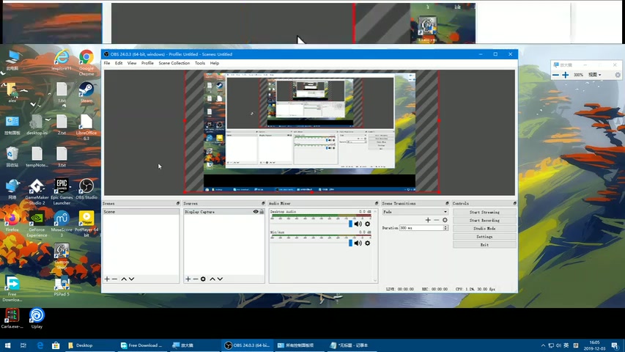The height and width of the screenshot is (352, 625).
Task: Open Mic/Aux settings gear icon
Action: pyautogui.click(x=367, y=243)
